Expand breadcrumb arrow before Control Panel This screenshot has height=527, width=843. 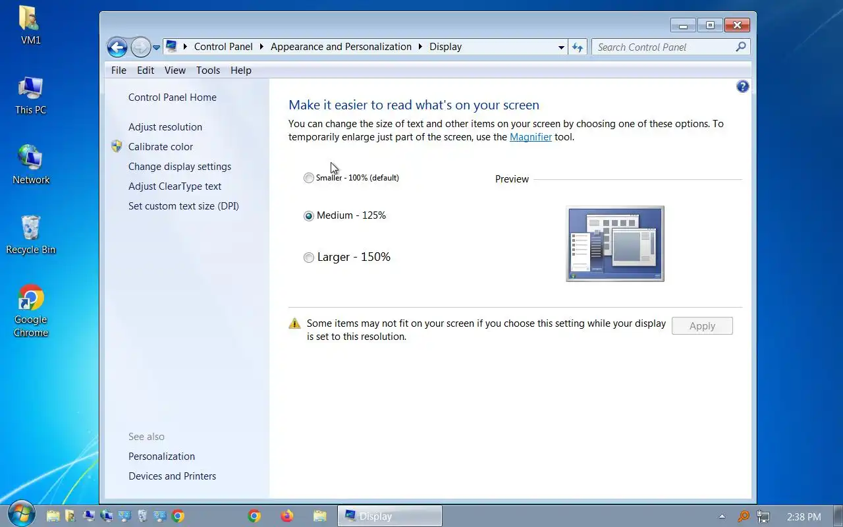(x=186, y=47)
